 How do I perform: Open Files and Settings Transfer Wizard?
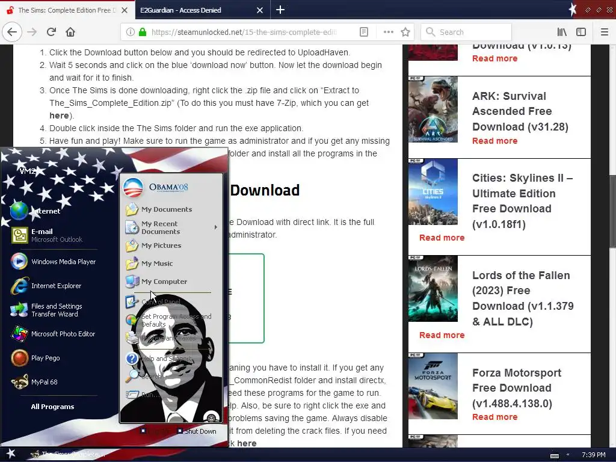point(47,310)
